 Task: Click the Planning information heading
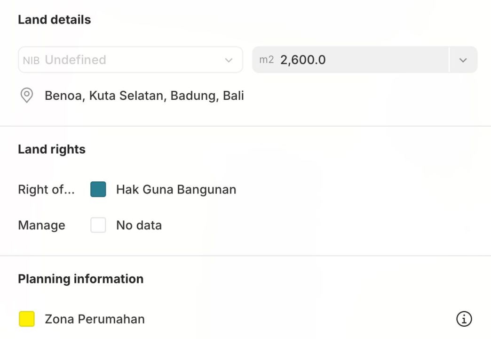click(x=80, y=279)
